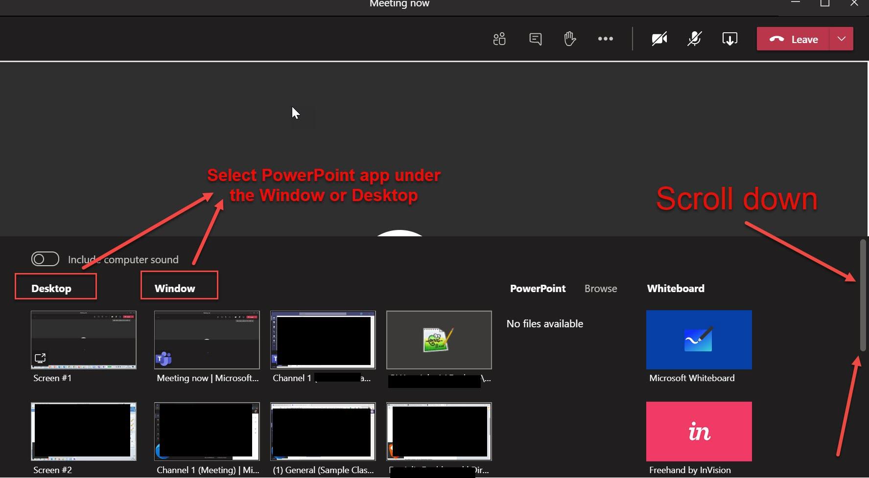Click the Whiteboard section heading
869x478 pixels.
[x=676, y=289]
